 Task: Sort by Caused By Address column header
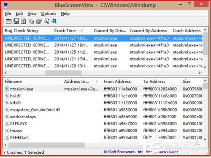(149, 30)
